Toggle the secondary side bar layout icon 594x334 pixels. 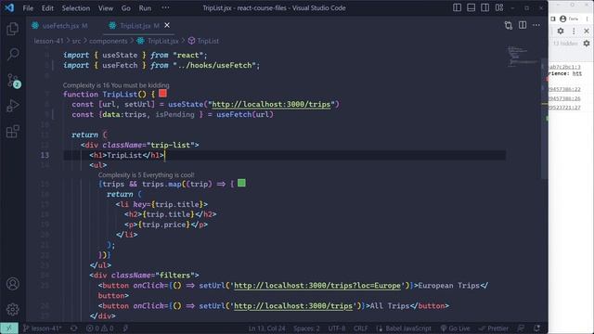(484, 7)
